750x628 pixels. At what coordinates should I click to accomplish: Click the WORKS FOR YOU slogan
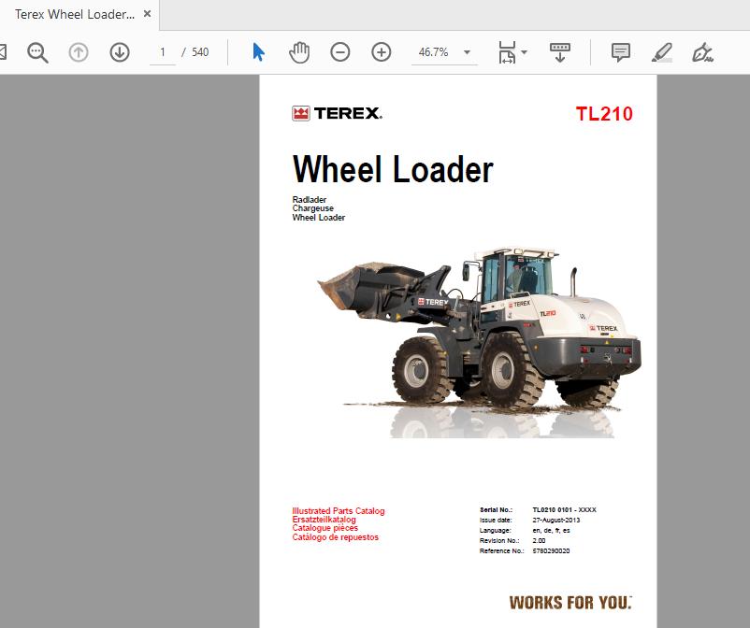(x=570, y=603)
